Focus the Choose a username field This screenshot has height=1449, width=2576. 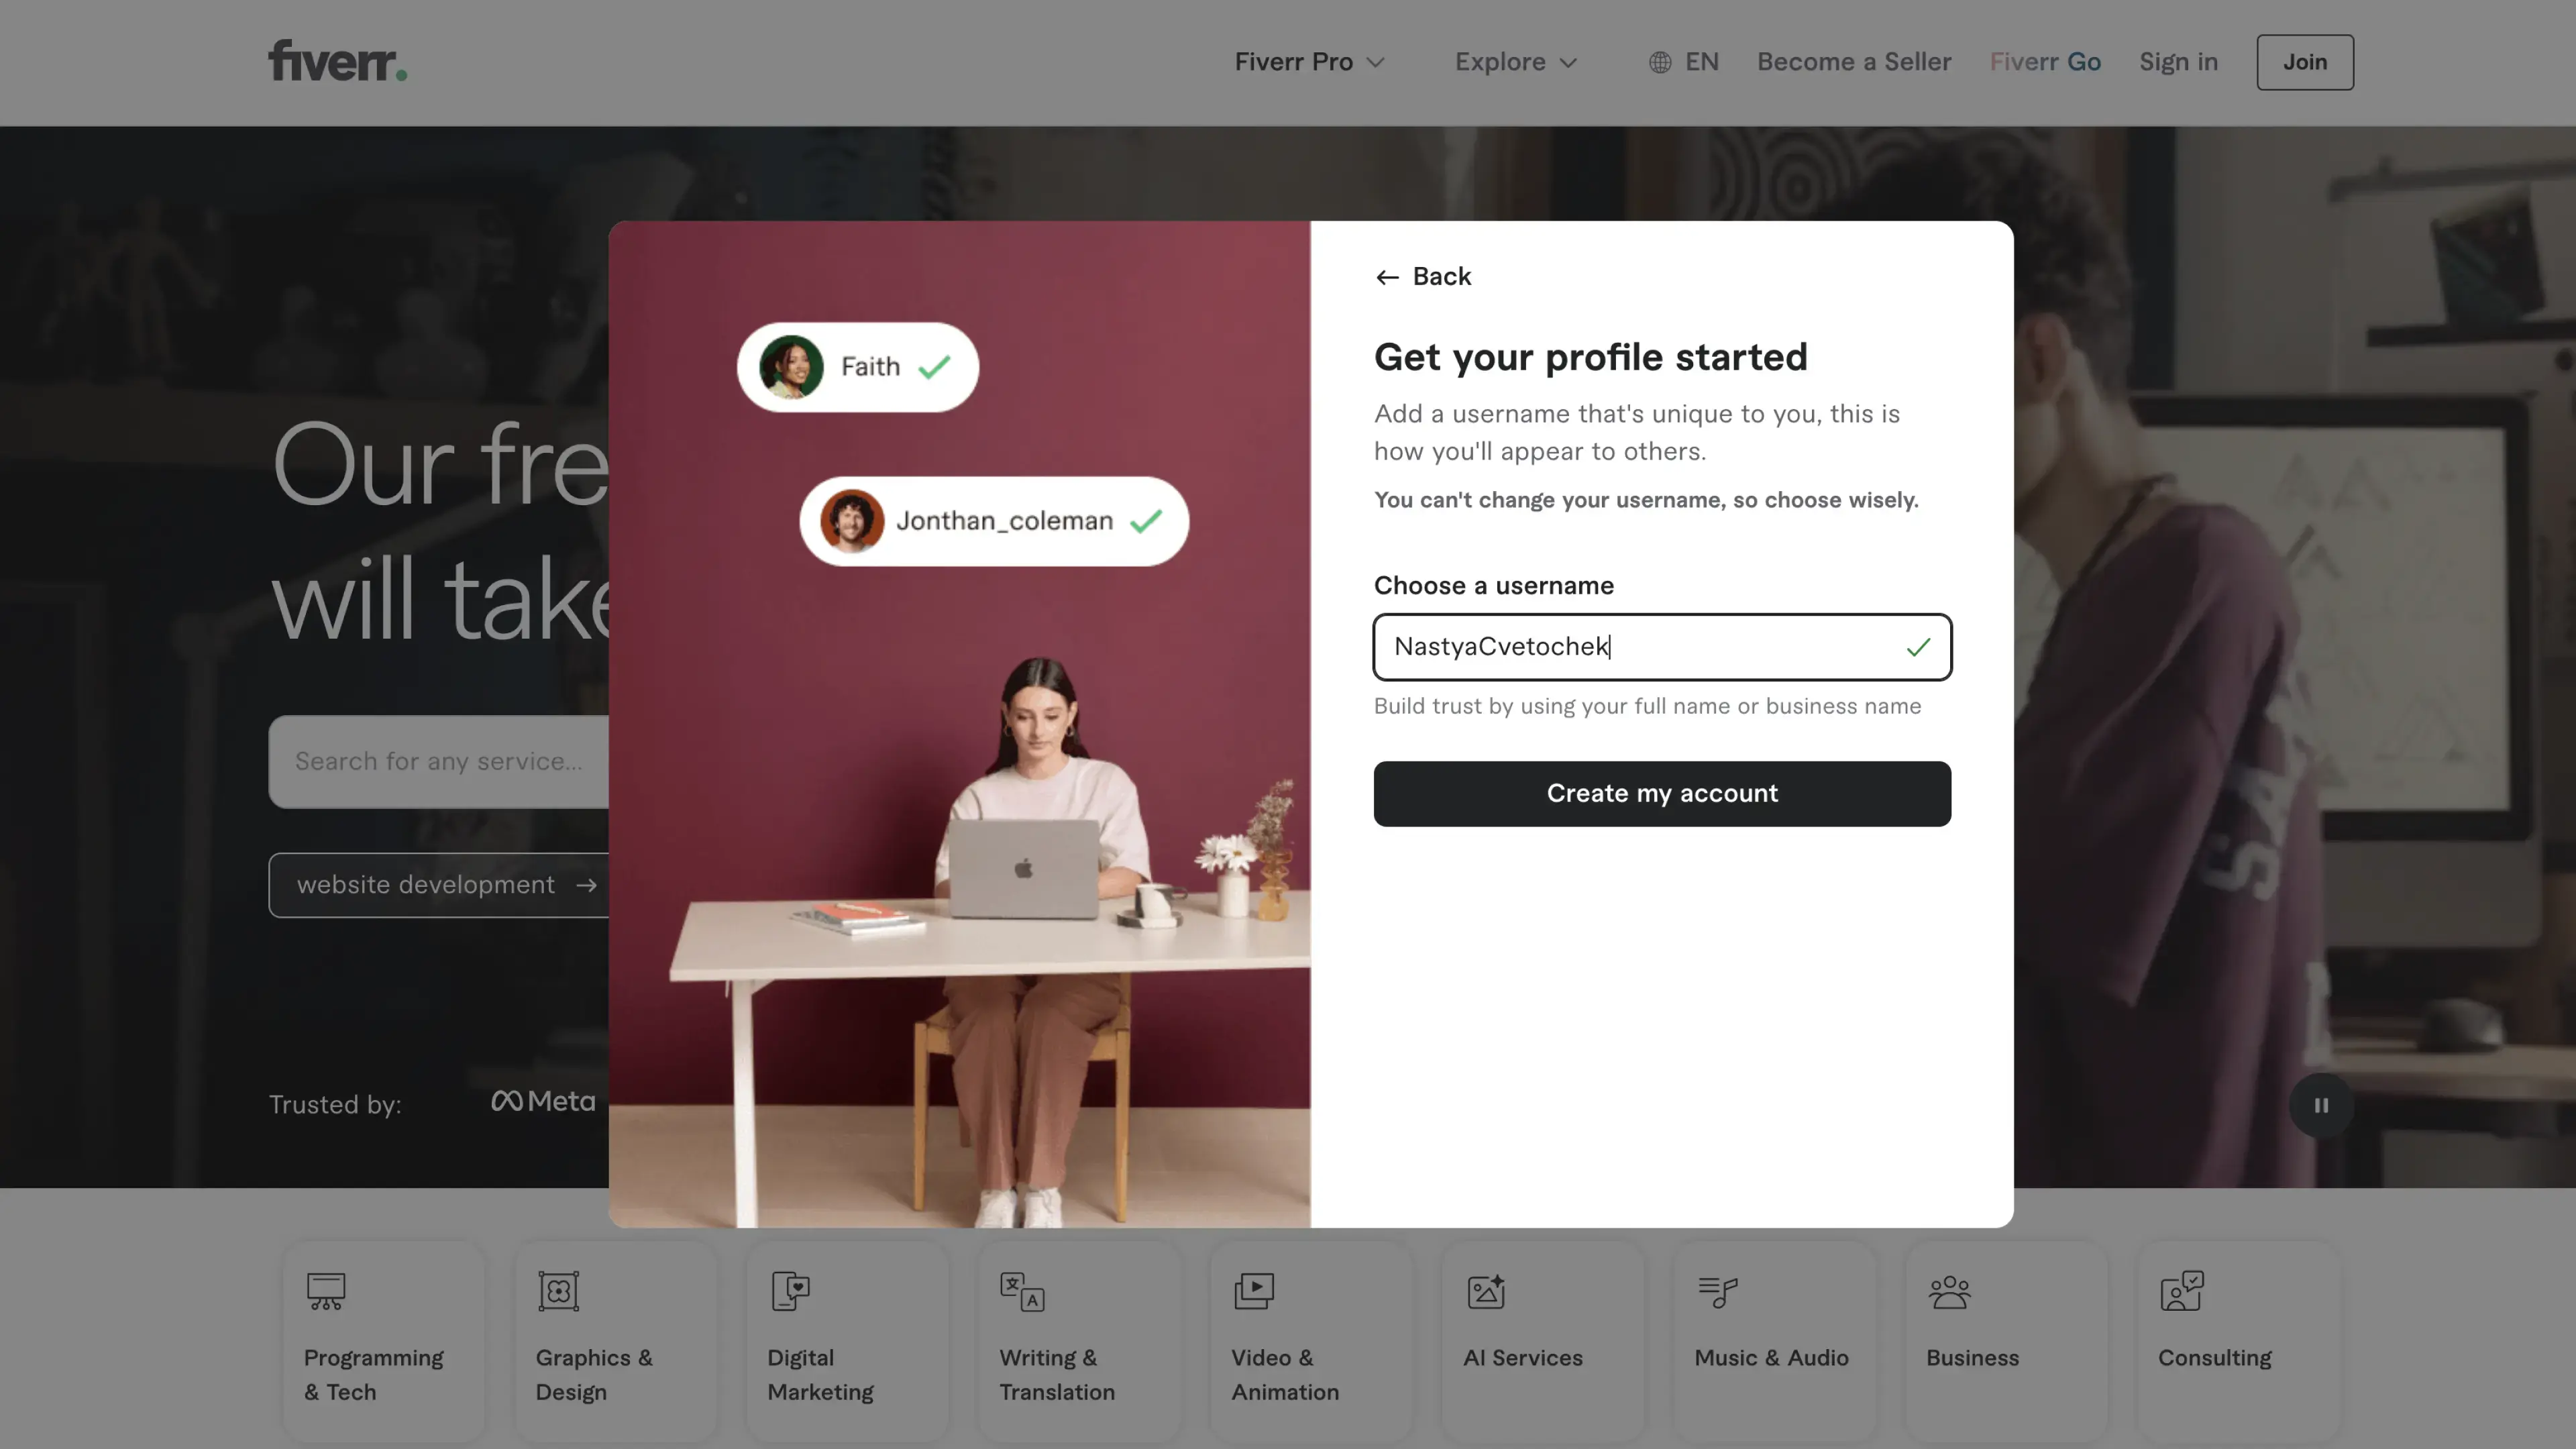[x=1662, y=647]
